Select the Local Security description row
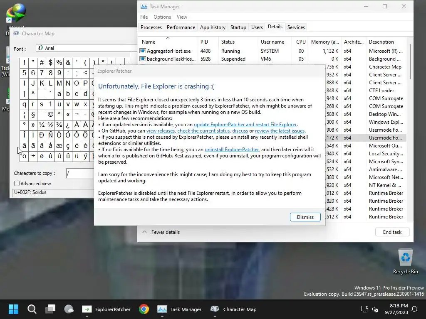 coord(386,154)
